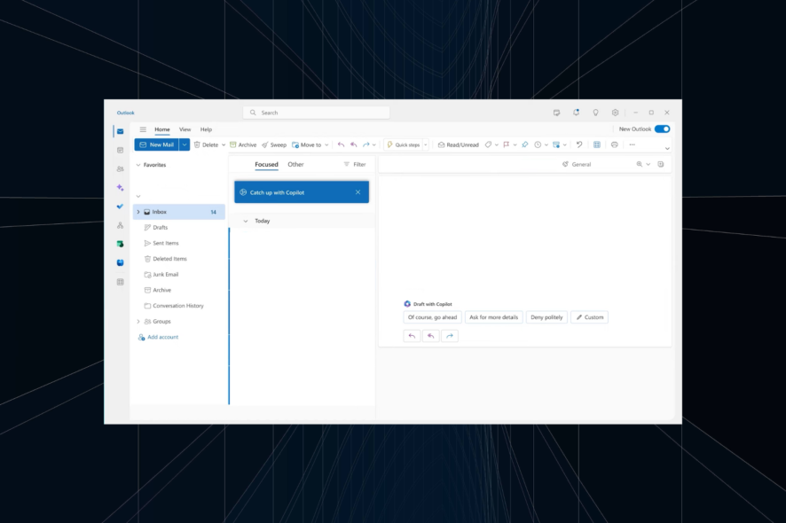Flag the selected message
Viewport: 786px width, 523px height.
coord(506,144)
